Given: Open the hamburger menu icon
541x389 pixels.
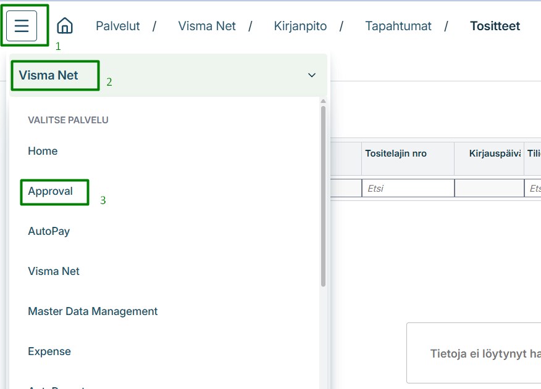Looking at the screenshot, I should pyautogui.click(x=22, y=26).
